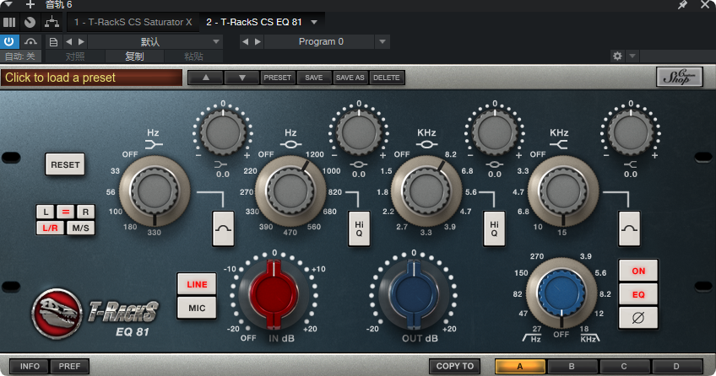Enable M/S mid-side mode

[x=80, y=228]
